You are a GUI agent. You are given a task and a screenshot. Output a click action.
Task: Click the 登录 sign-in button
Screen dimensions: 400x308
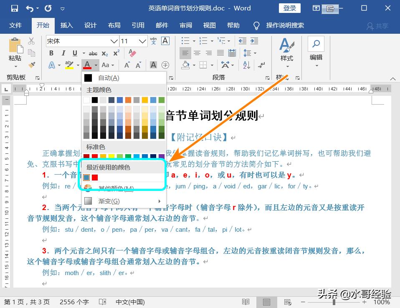pyautogui.click(x=289, y=8)
